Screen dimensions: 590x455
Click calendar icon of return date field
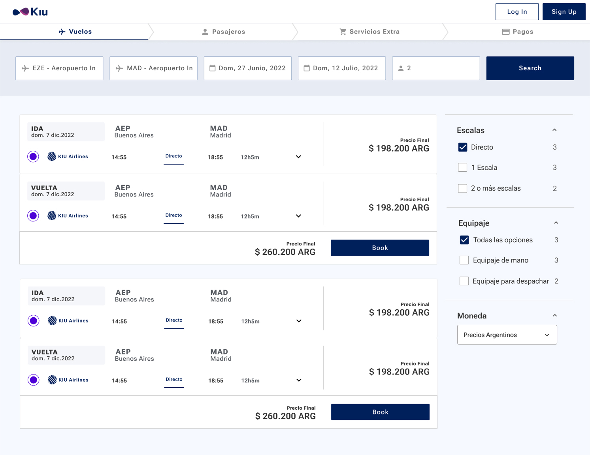pyautogui.click(x=307, y=68)
